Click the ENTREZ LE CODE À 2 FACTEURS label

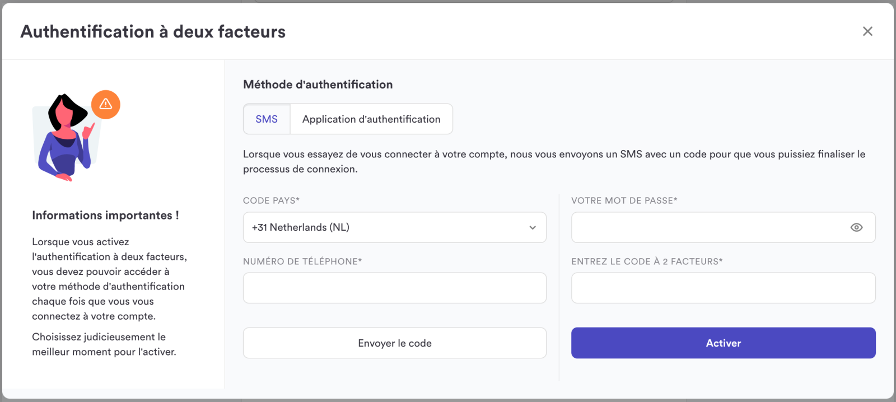pos(647,261)
